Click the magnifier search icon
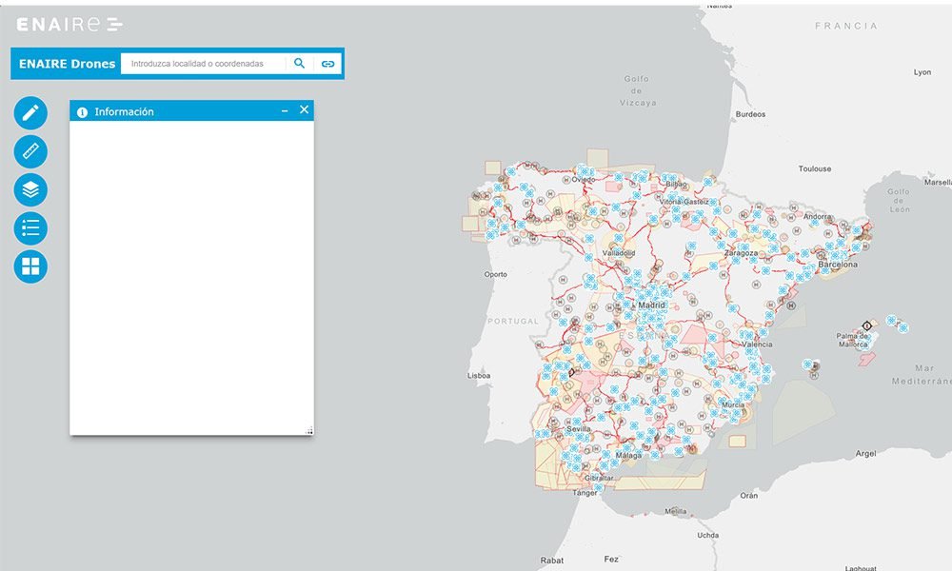 299,63
